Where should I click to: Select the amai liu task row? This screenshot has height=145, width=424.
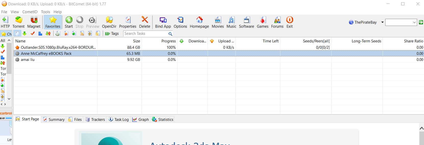coord(219,59)
